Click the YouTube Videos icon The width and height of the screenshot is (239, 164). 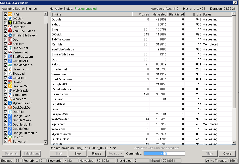tap(10, 31)
